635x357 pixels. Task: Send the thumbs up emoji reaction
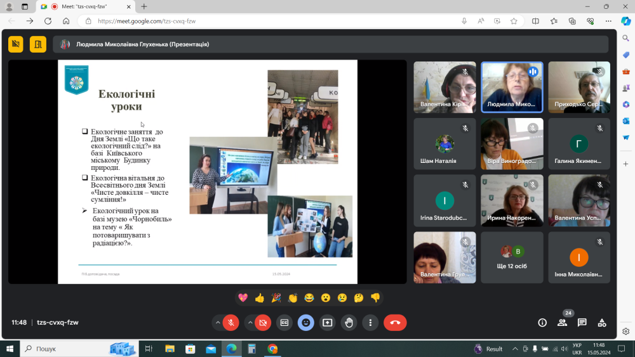coord(259,297)
